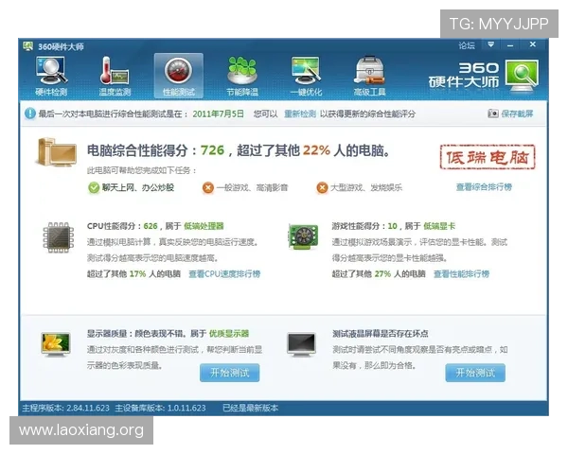Viewport: 568px width, 454px height.
Task: Close the 360硬件大师 window
Action: 532,44
